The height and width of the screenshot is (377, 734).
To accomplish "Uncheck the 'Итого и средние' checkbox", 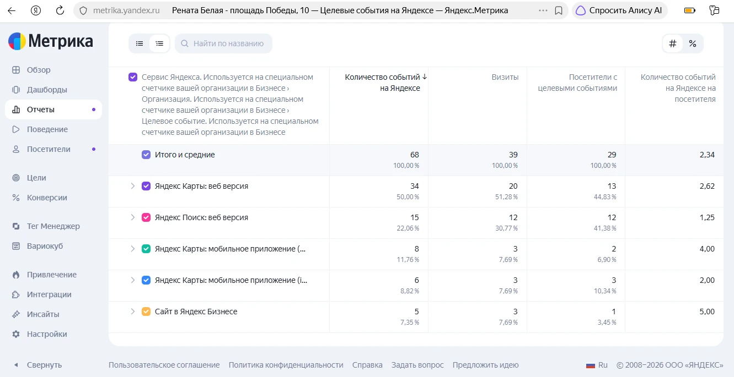I will point(146,155).
